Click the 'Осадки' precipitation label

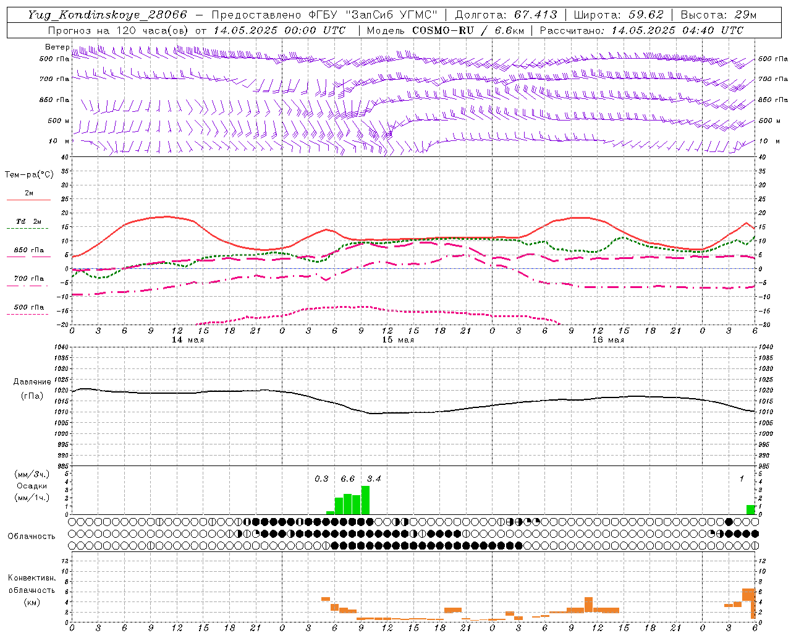(32, 486)
